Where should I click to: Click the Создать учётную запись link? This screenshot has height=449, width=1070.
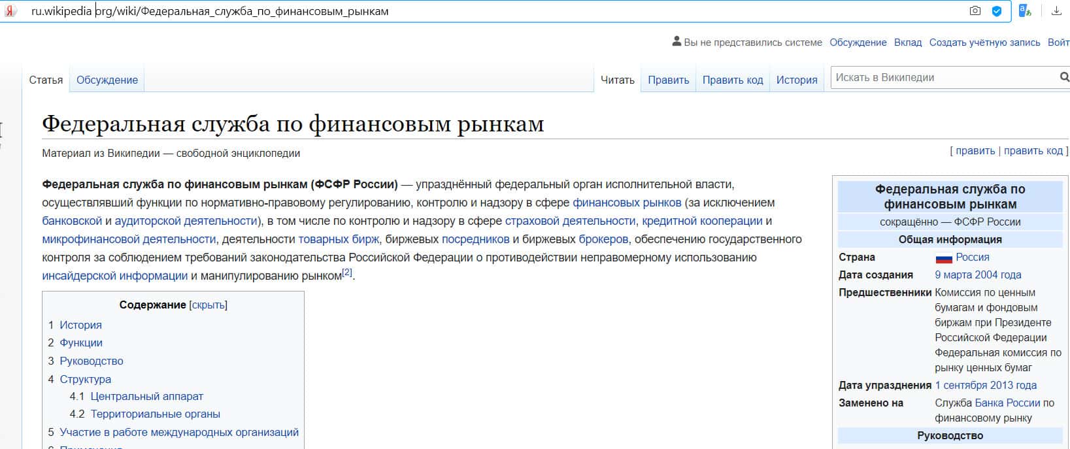pyautogui.click(x=984, y=42)
